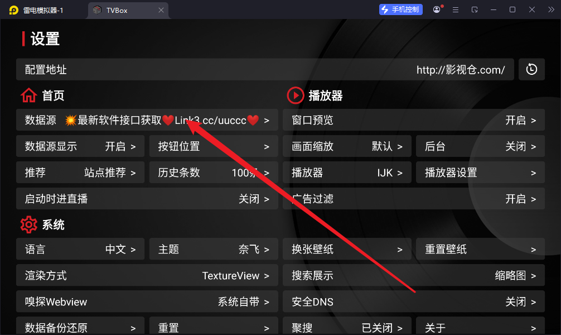Viewport: 561px width, 335px height.
Task: Minimize the emulator window
Action: (494, 9)
